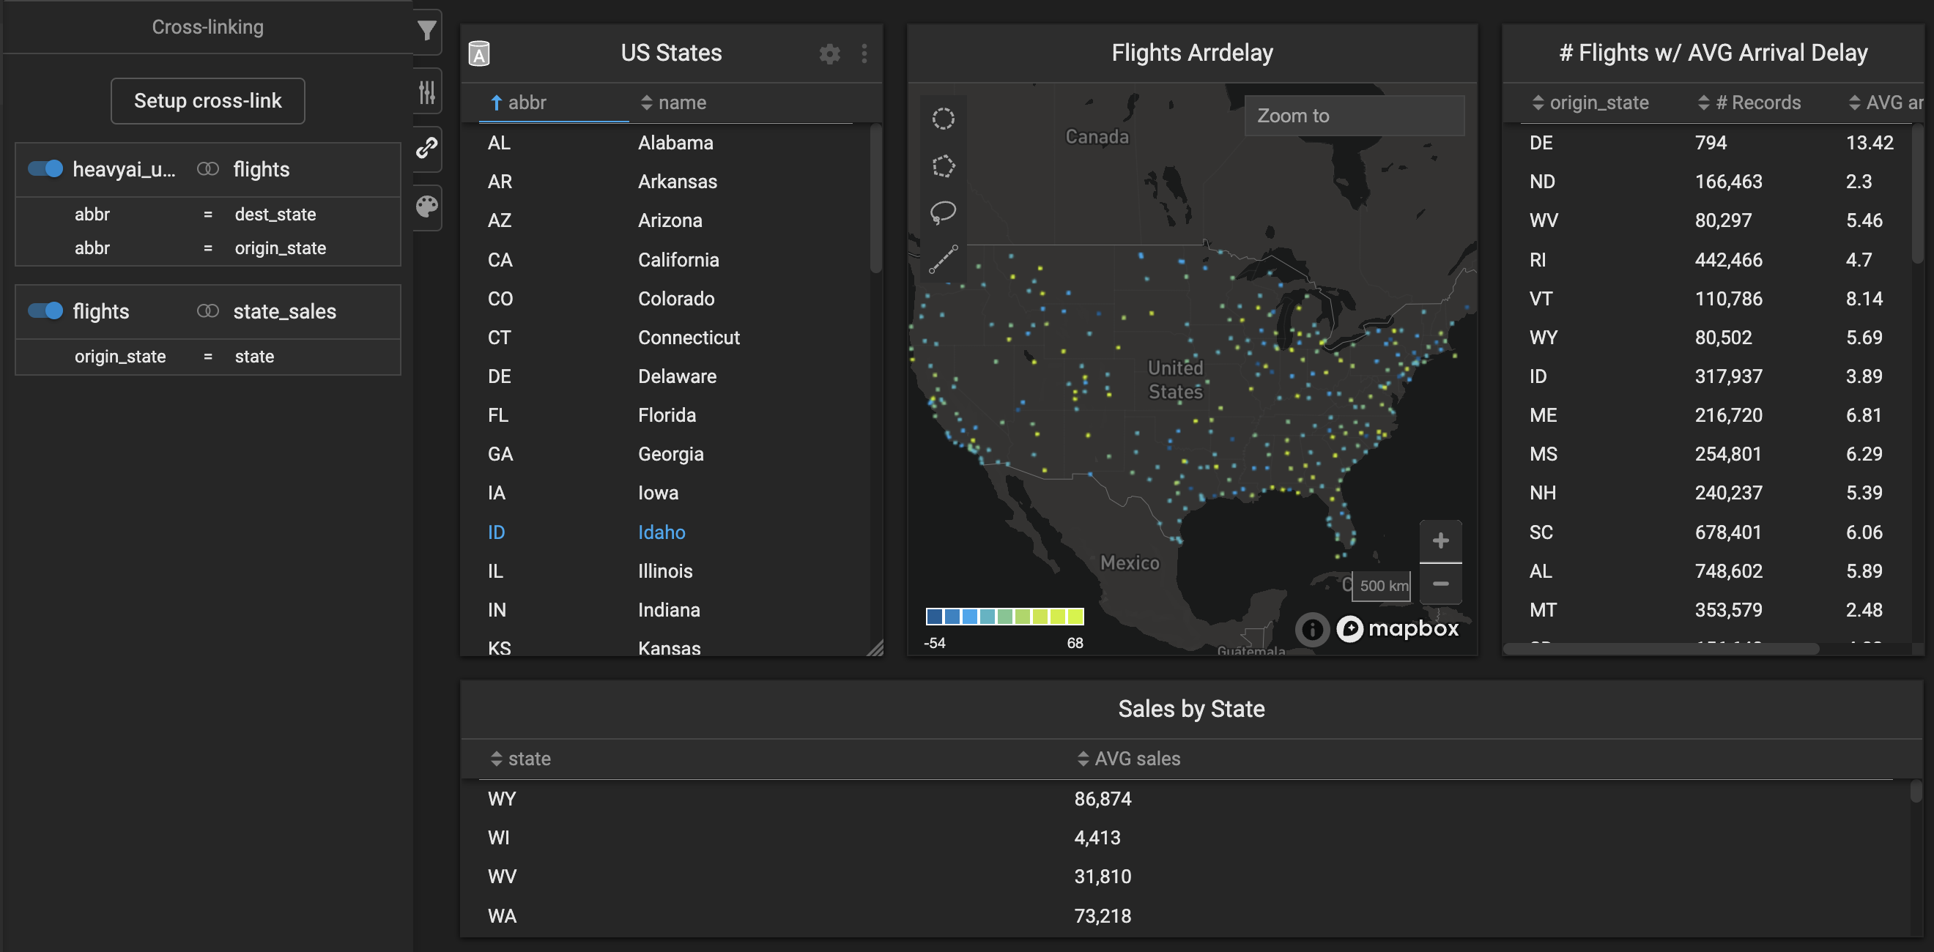
Task: Open the filter funnel sidebar icon
Action: 426,30
